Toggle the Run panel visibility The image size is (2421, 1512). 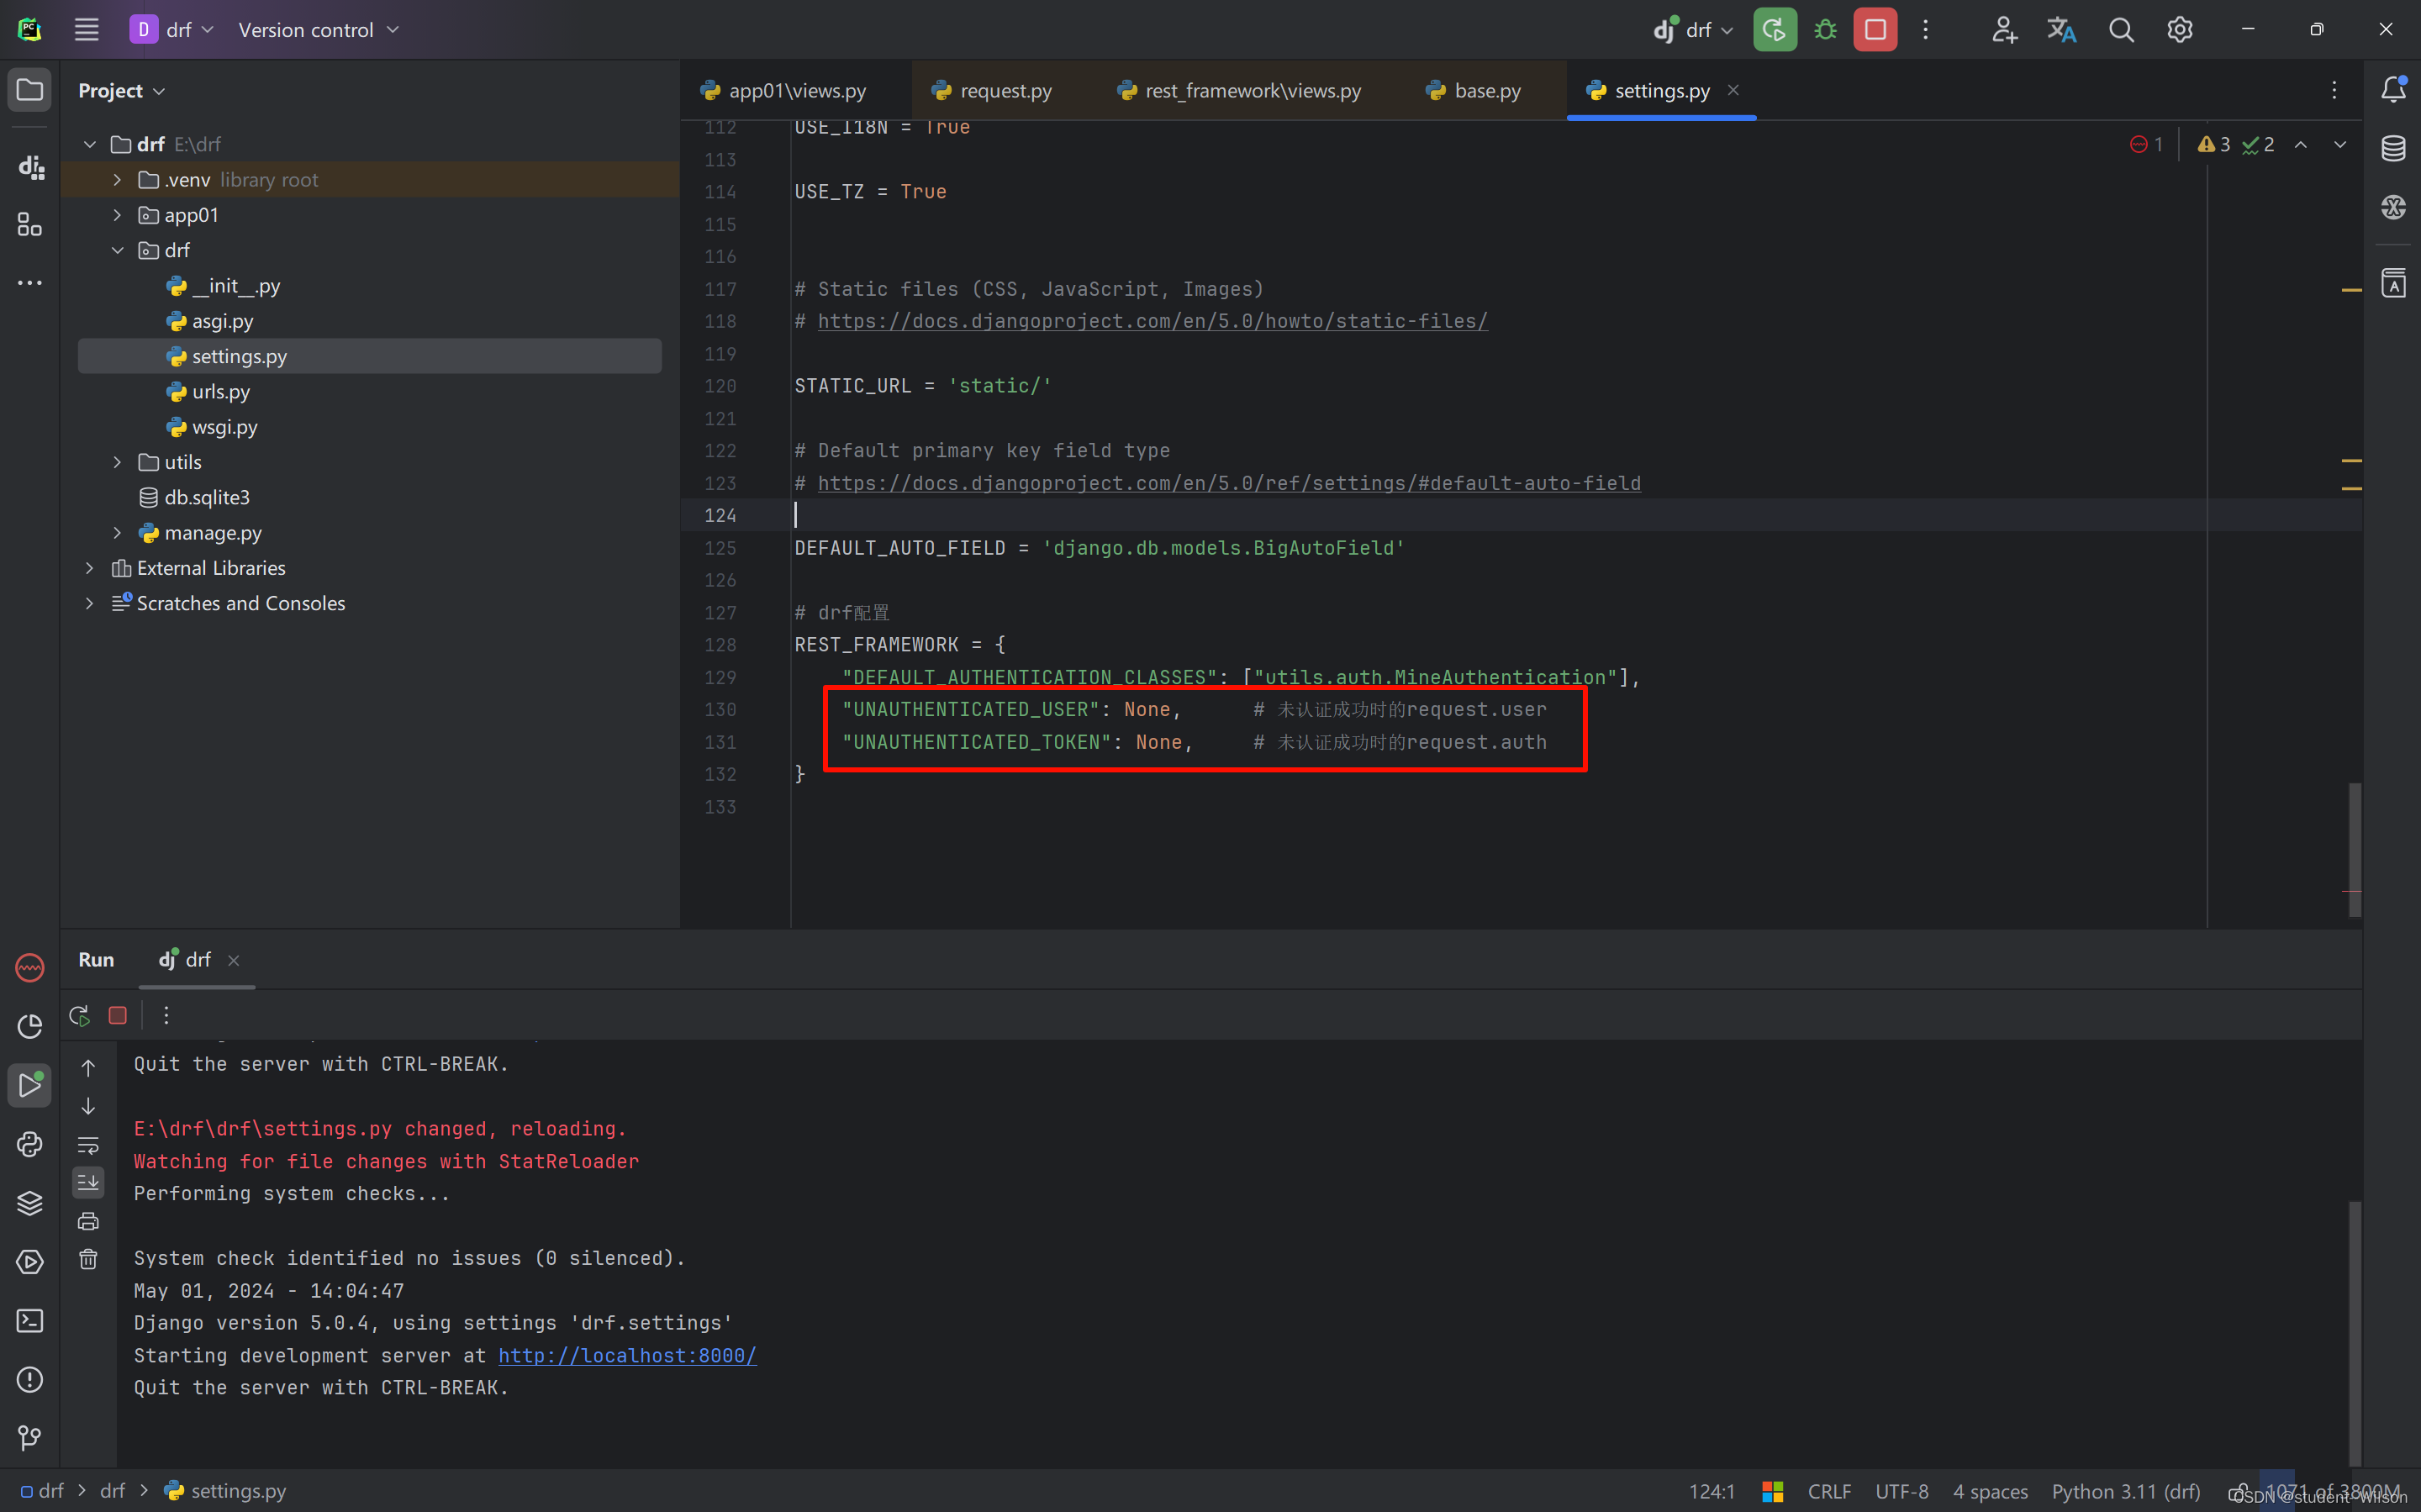click(x=29, y=1085)
